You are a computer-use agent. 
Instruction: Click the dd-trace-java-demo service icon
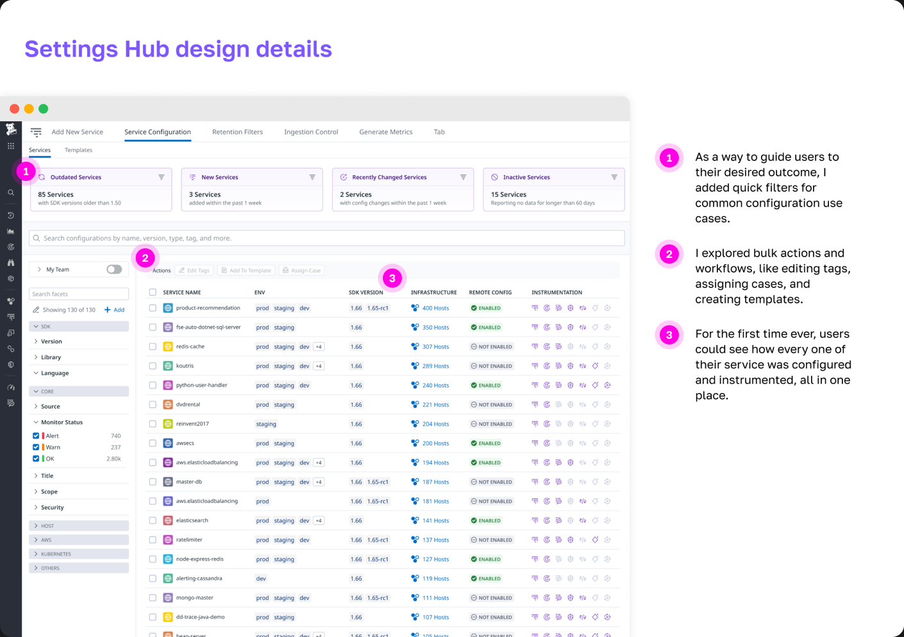tap(168, 617)
